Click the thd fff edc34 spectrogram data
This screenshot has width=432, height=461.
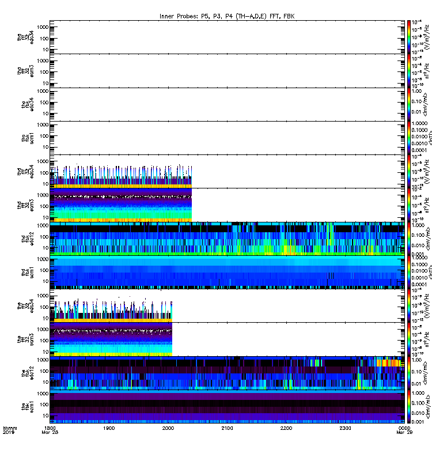121,176
